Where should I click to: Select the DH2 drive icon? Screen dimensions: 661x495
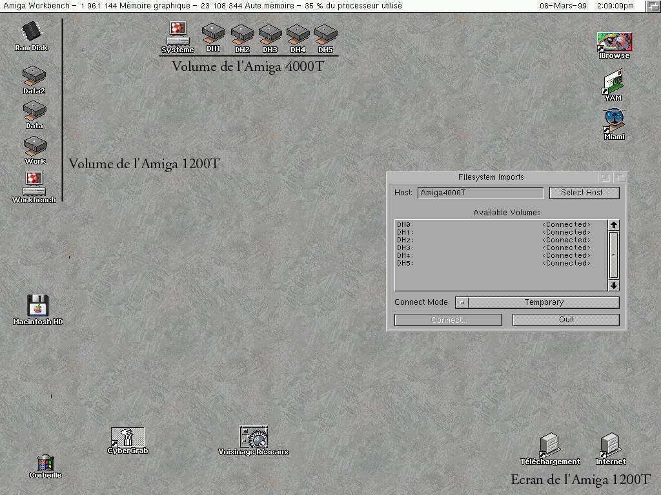(x=242, y=39)
